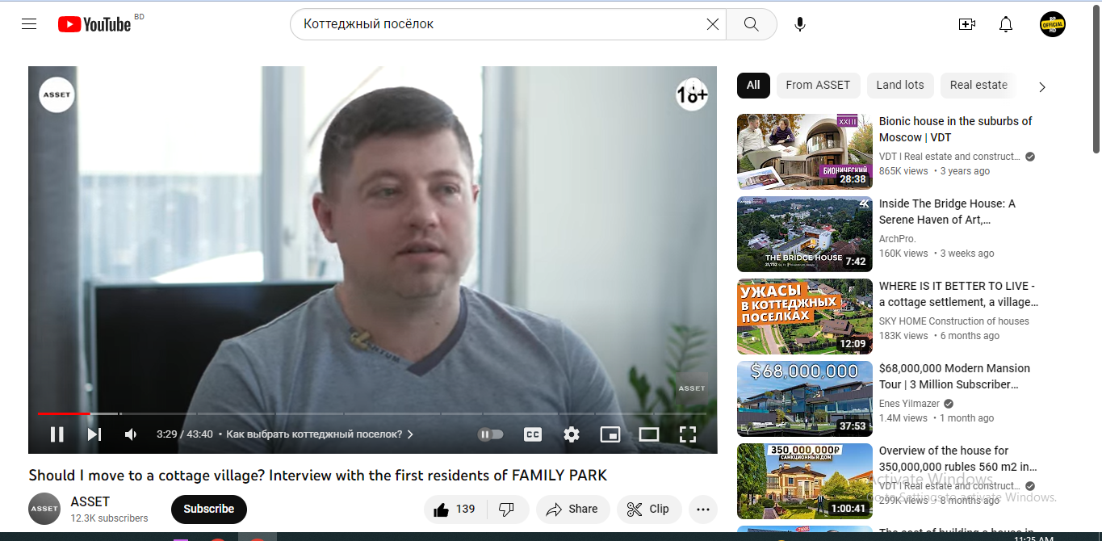Screen dimensions: 1102x541
Task: Open Overview of the house for 350,000,000 rubles title
Action: tap(958, 459)
